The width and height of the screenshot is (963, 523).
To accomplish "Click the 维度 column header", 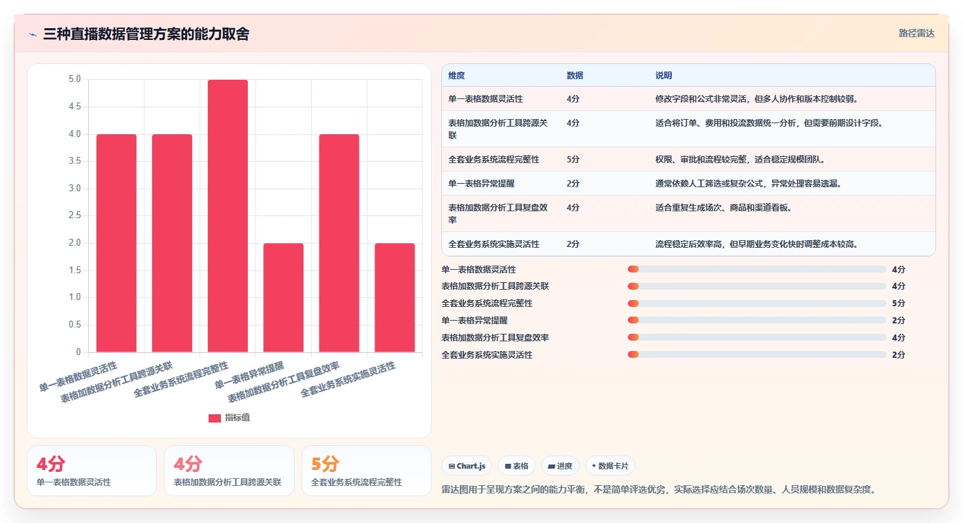I will click(456, 76).
